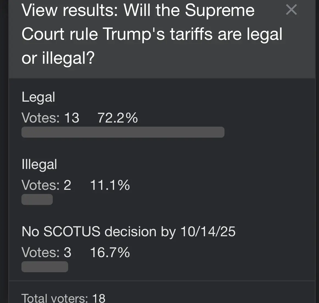Select the 'Legal' poll option label
Screen dimensions: 319x303
[x=38, y=97]
